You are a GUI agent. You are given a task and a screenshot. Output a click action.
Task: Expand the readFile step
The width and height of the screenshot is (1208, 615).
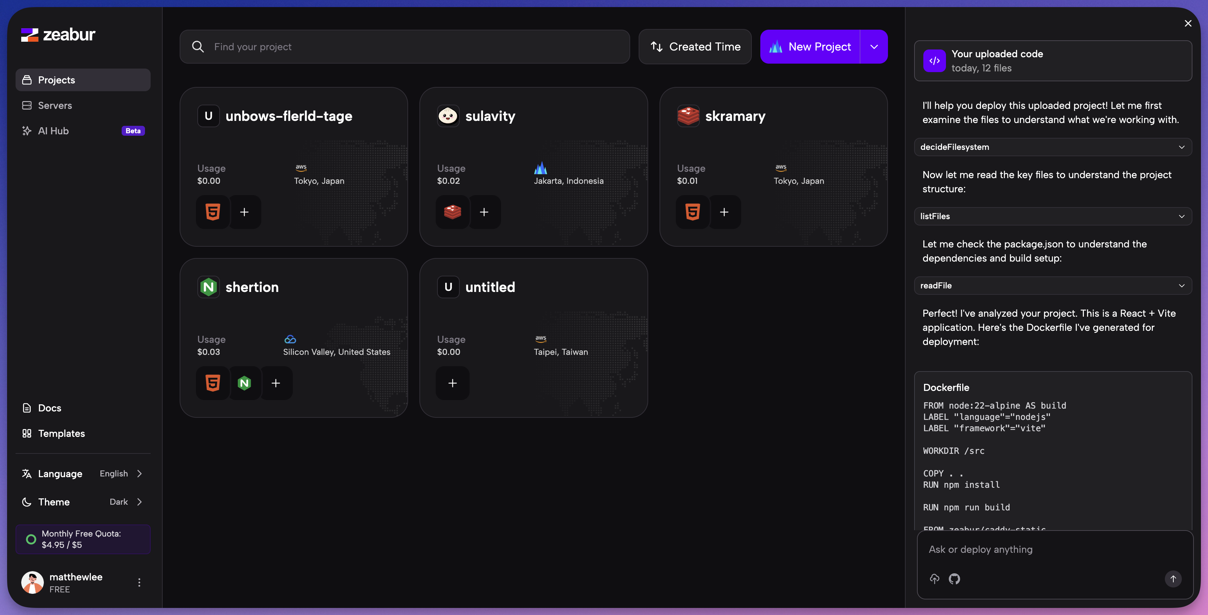point(1052,286)
